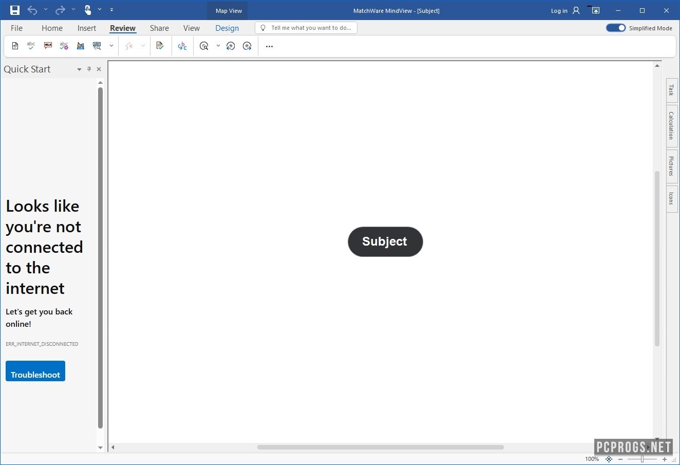Open the File menu
The width and height of the screenshot is (680, 465).
point(16,28)
